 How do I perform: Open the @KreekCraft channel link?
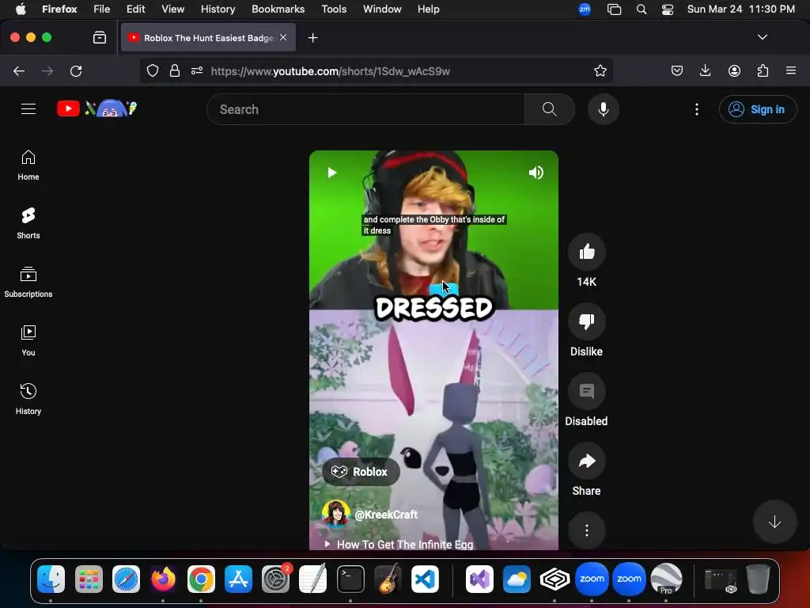coord(386,515)
